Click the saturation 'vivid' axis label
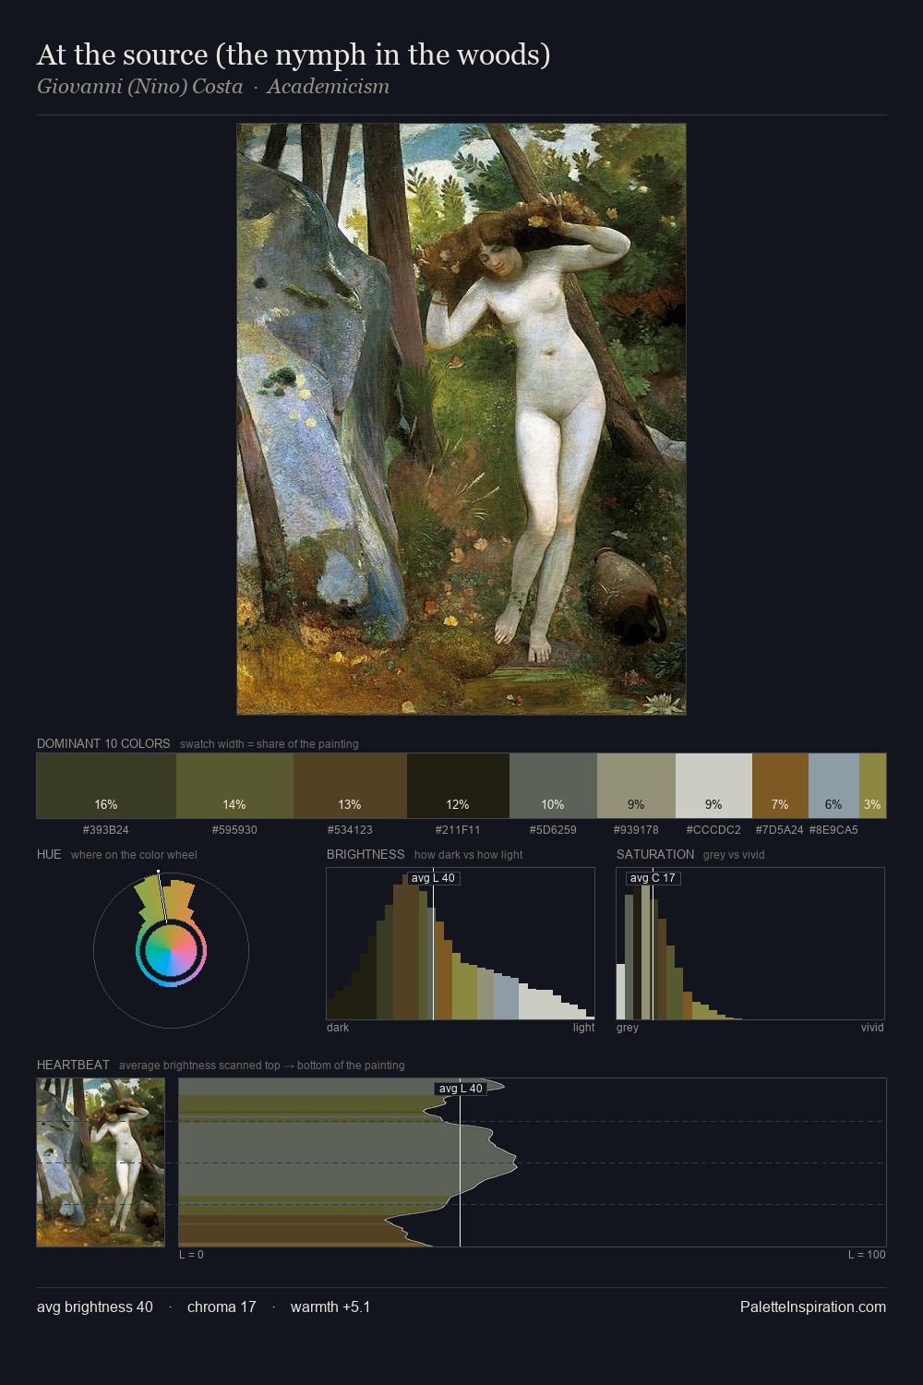The image size is (923, 1385). (x=872, y=1028)
